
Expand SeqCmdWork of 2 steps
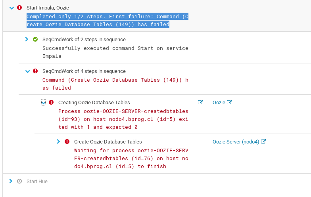(x=27, y=39)
